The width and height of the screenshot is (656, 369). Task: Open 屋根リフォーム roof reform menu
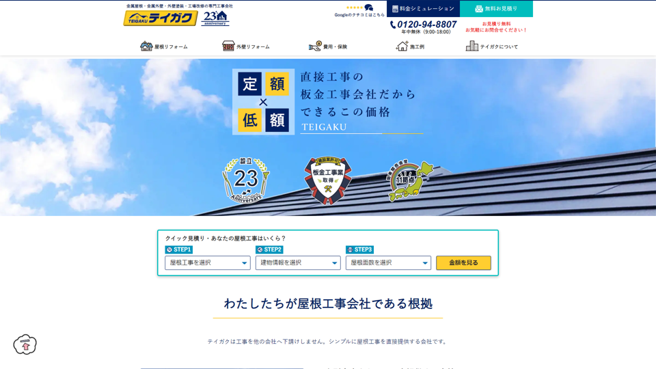(164, 46)
